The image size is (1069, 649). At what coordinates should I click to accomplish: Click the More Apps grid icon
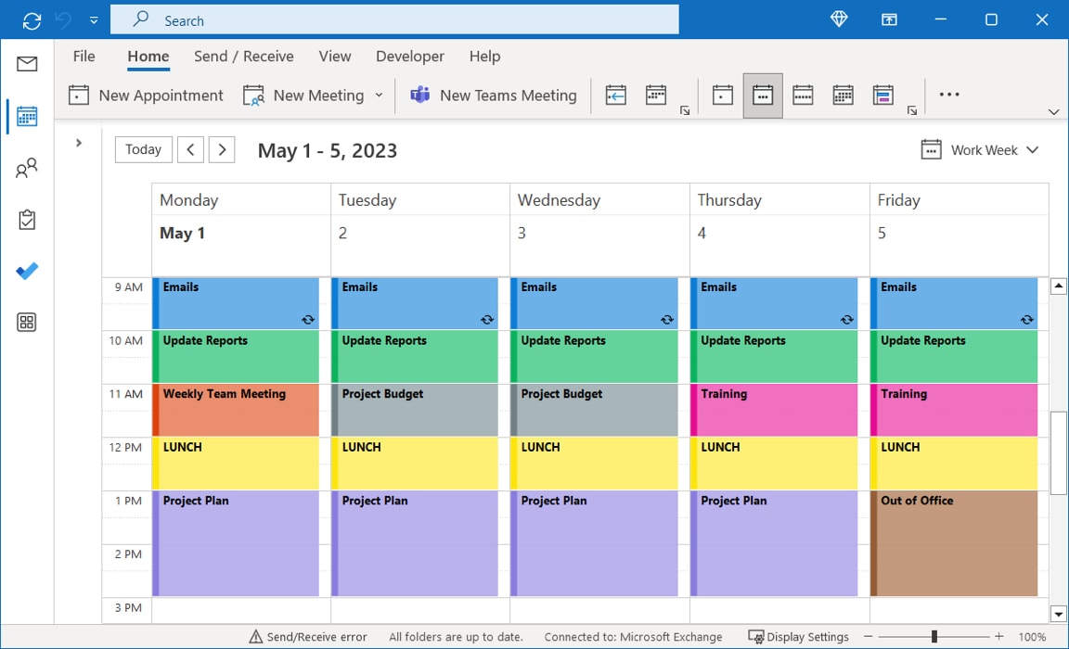(27, 322)
